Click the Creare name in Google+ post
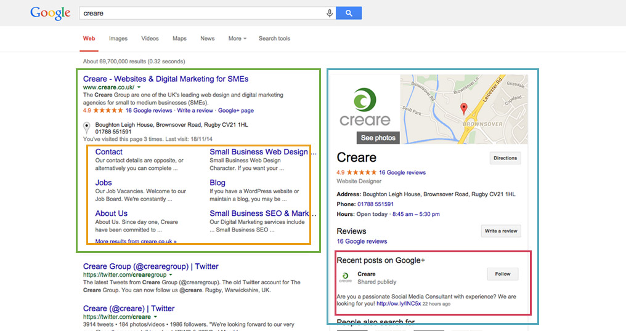Viewport: 626px width, 331px height. point(366,274)
